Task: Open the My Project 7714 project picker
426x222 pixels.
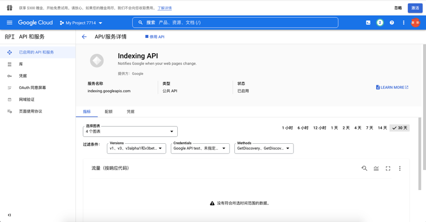Action: (x=81, y=23)
